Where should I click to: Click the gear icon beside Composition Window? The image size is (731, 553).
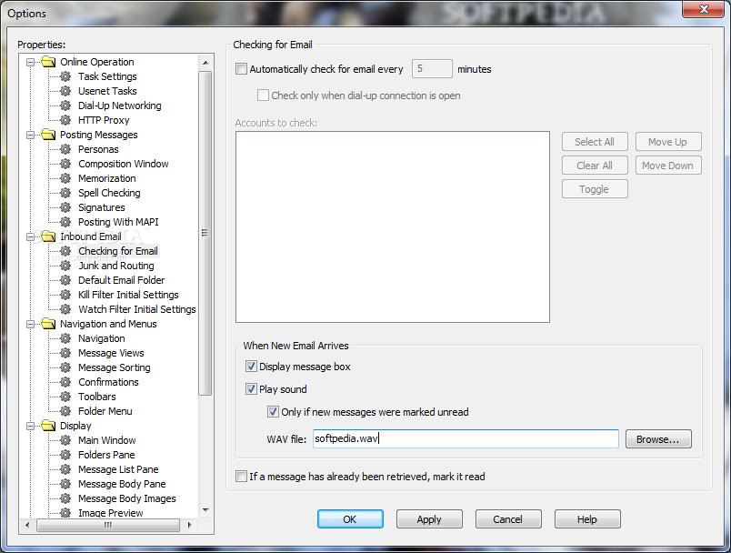(x=65, y=164)
